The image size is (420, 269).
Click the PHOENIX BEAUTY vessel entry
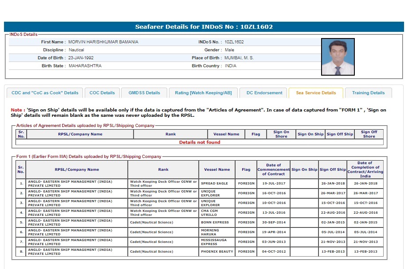coord(217,252)
